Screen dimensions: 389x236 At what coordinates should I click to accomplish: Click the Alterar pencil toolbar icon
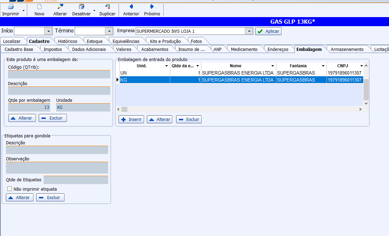(x=60, y=7)
